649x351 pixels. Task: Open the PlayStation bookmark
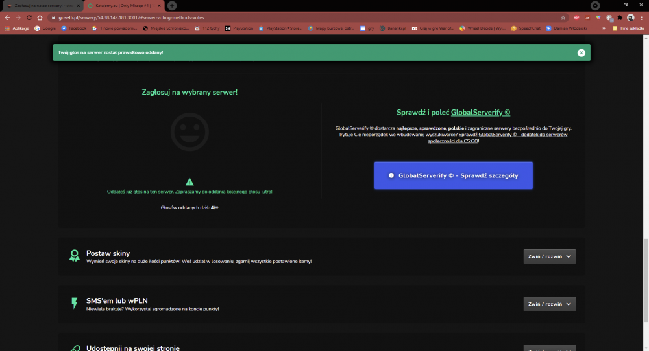[239, 28]
